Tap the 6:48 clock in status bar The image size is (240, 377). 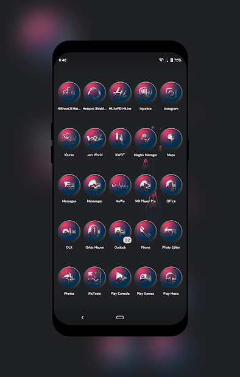[63, 60]
